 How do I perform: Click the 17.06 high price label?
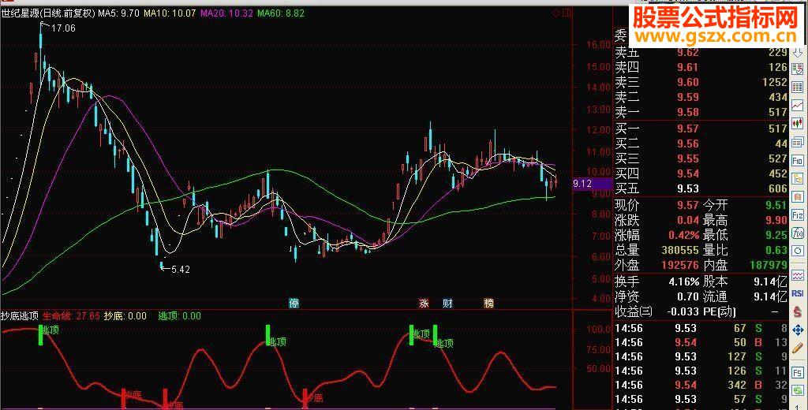click(63, 28)
